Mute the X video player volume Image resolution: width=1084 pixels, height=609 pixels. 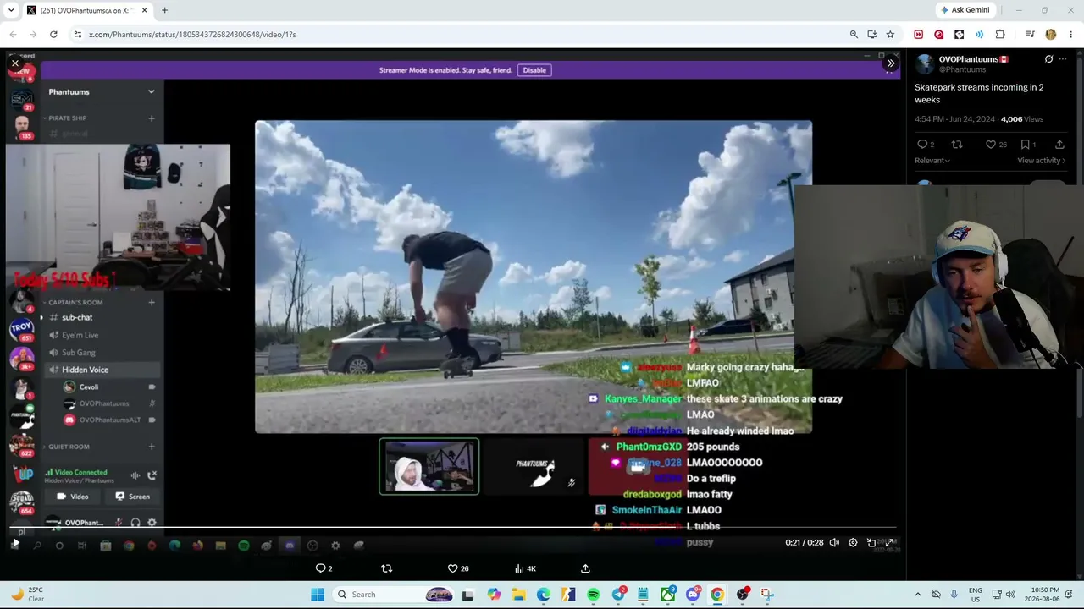coord(834,543)
